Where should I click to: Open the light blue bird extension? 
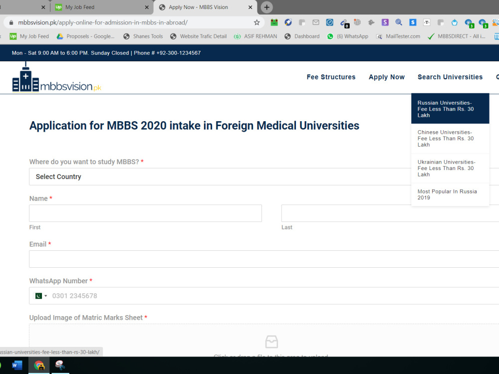click(455, 22)
